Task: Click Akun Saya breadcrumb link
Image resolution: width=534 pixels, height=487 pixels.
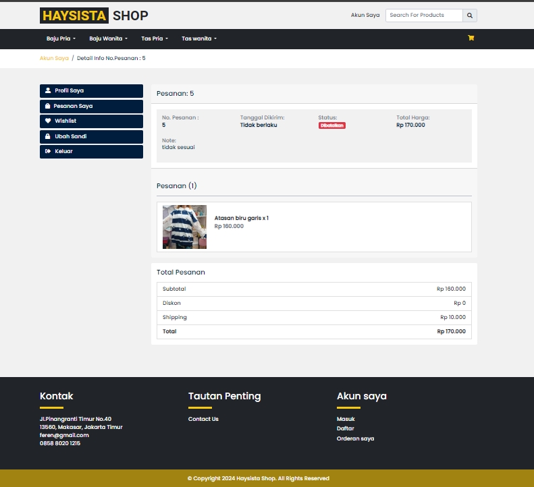Action: click(54, 58)
